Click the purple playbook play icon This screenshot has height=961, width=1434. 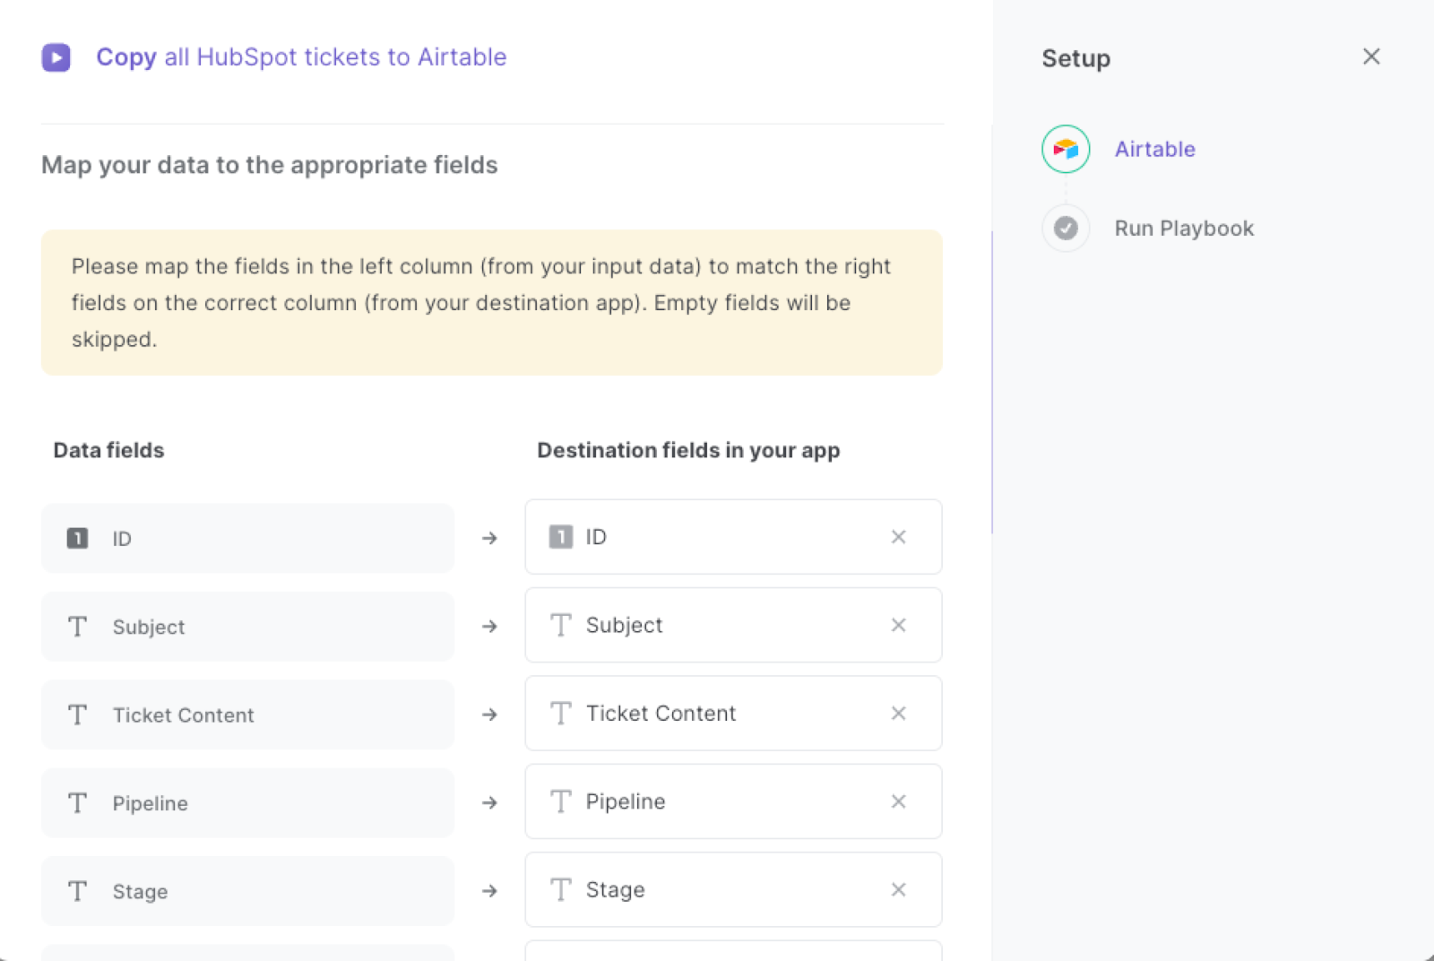point(56,57)
